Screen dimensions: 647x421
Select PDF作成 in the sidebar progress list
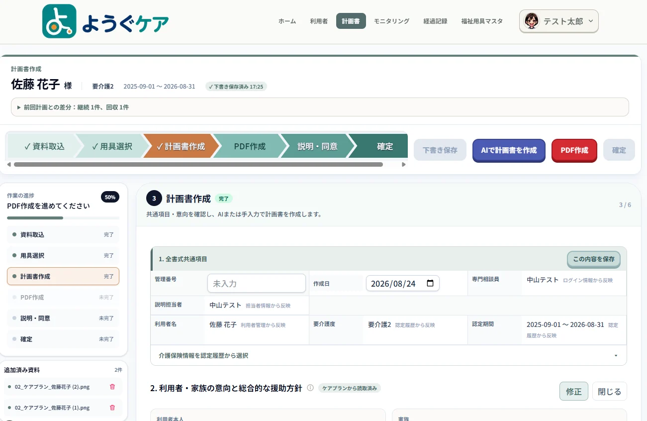coord(63,297)
